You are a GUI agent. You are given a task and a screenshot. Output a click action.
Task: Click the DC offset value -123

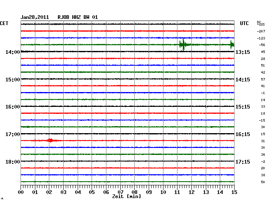261,38
